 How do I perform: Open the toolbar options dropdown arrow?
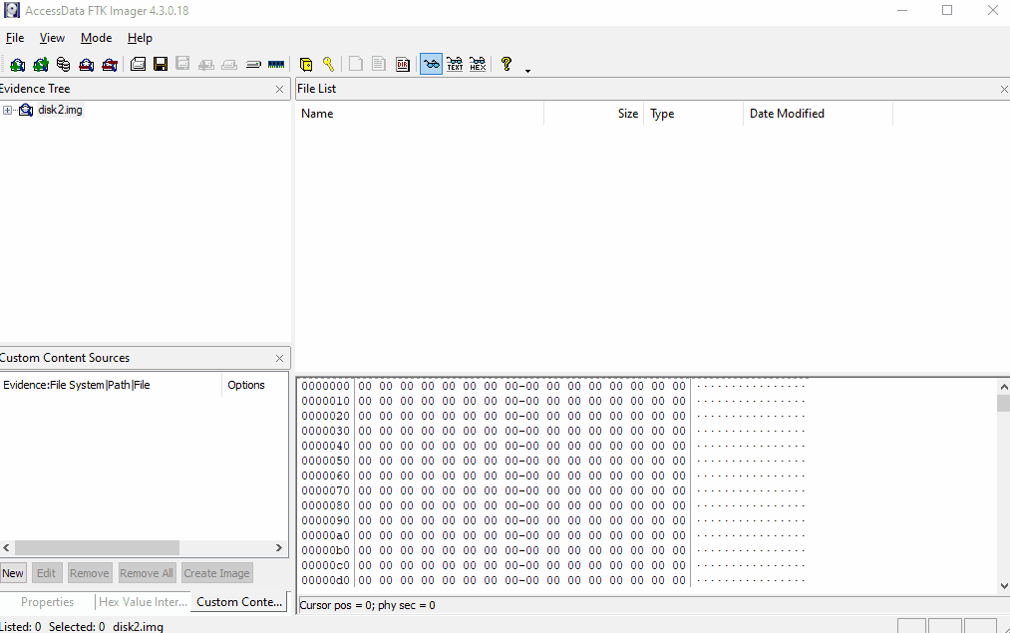[527, 71]
